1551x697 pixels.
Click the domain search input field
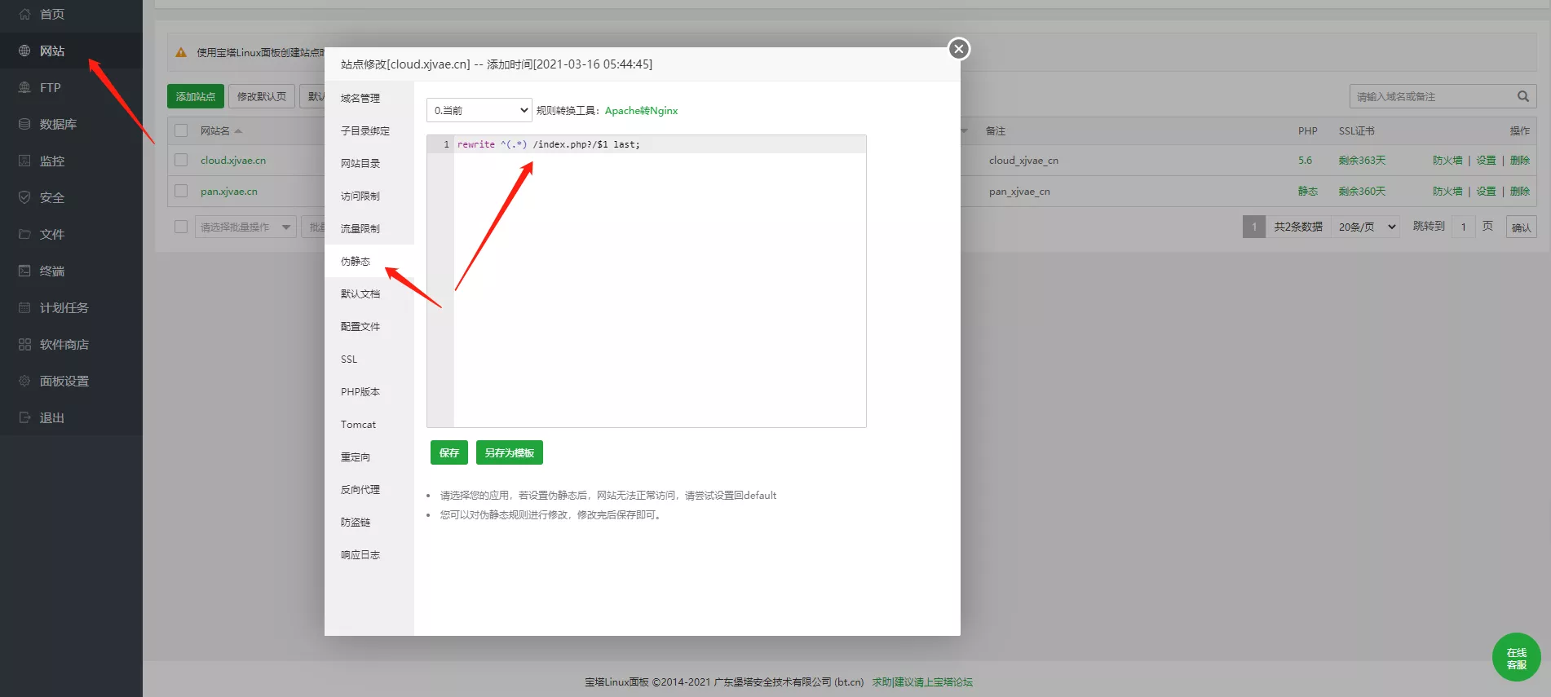[x=1431, y=96]
